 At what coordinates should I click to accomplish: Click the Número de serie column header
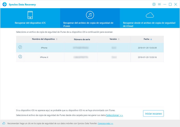pyautogui.click(x=82, y=39)
